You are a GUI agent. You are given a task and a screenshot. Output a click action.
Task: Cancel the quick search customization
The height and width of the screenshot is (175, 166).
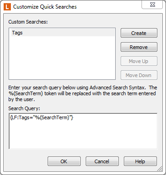[x=102, y=161]
